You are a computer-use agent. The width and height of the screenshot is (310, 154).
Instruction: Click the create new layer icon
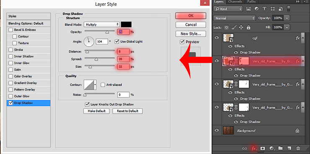[289, 148]
